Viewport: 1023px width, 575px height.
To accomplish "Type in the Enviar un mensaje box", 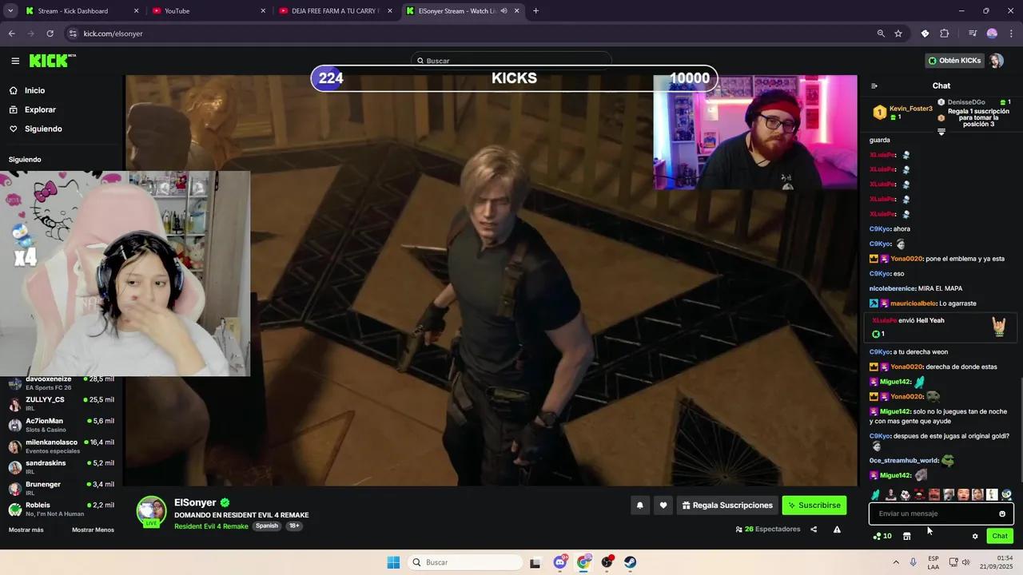I will (x=935, y=514).
